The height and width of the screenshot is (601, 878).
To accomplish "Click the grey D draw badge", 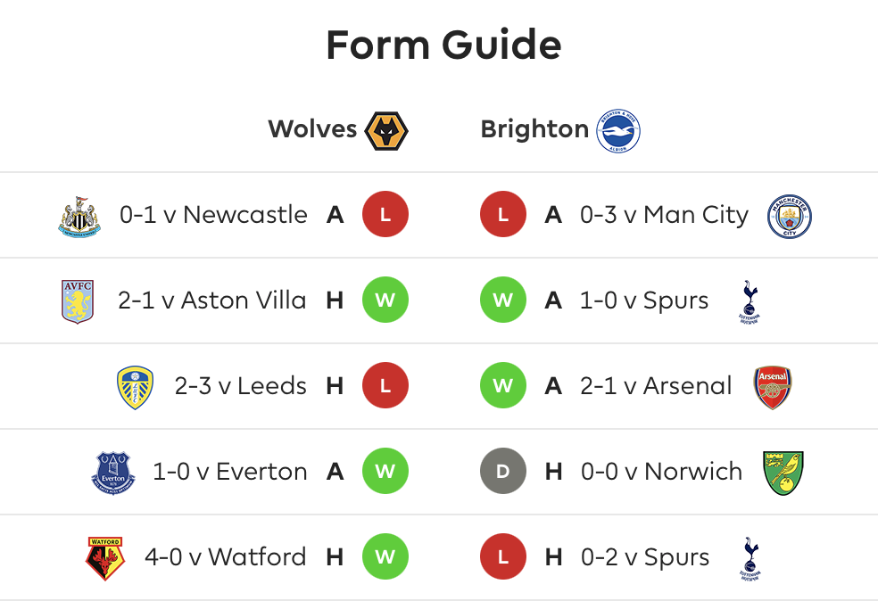I will 503,471.
